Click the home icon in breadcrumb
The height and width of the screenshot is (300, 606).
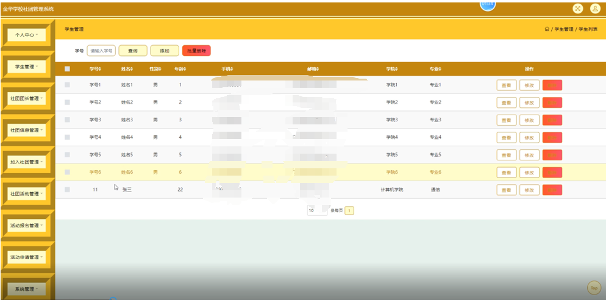coord(547,29)
